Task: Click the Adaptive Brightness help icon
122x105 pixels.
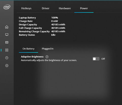Action: (47, 57)
